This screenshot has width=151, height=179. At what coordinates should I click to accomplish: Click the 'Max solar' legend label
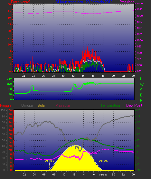[63, 105]
